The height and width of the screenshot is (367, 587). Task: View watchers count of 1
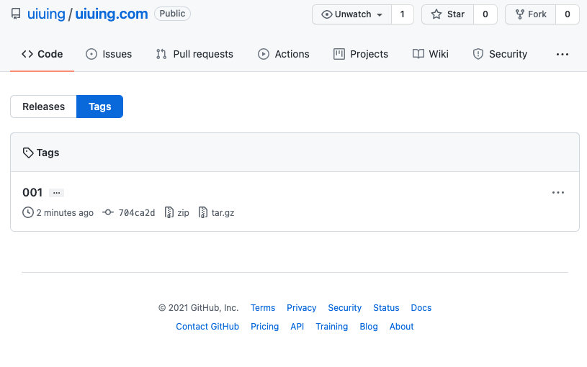coord(403,14)
